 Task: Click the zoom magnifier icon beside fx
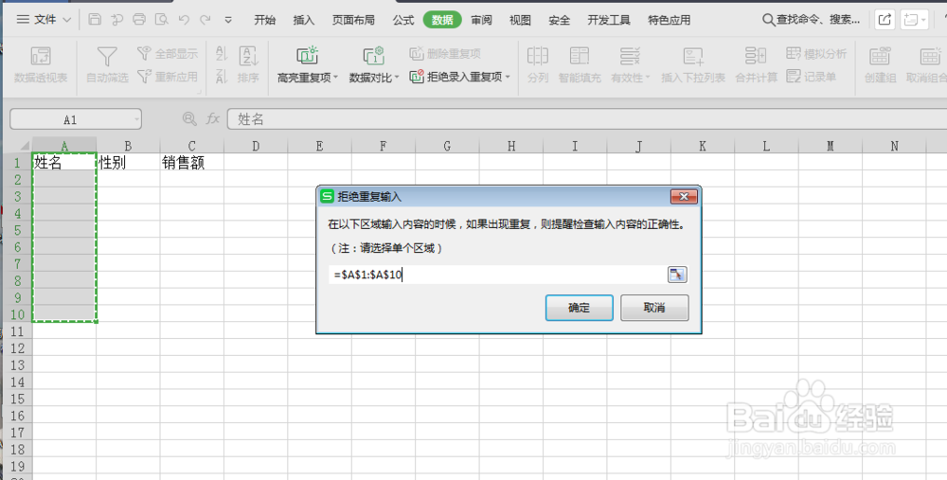click(x=189, y=119)
